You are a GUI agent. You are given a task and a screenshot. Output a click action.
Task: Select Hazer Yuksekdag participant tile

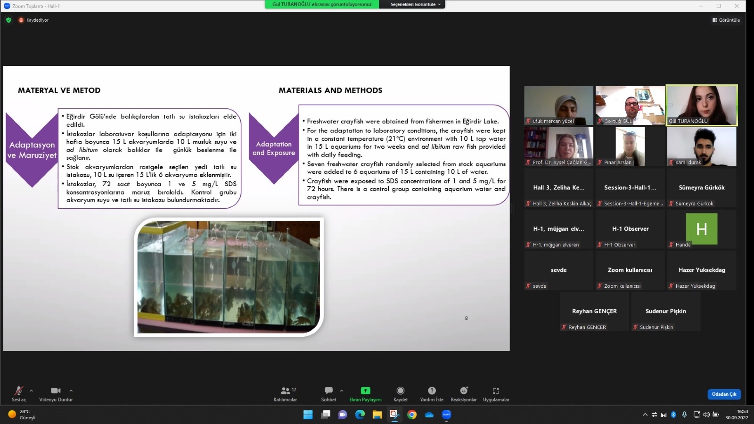(x=702, y=270)
